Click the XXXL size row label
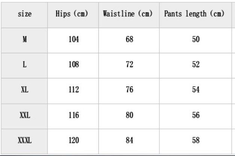 click(x=25, y=141)
